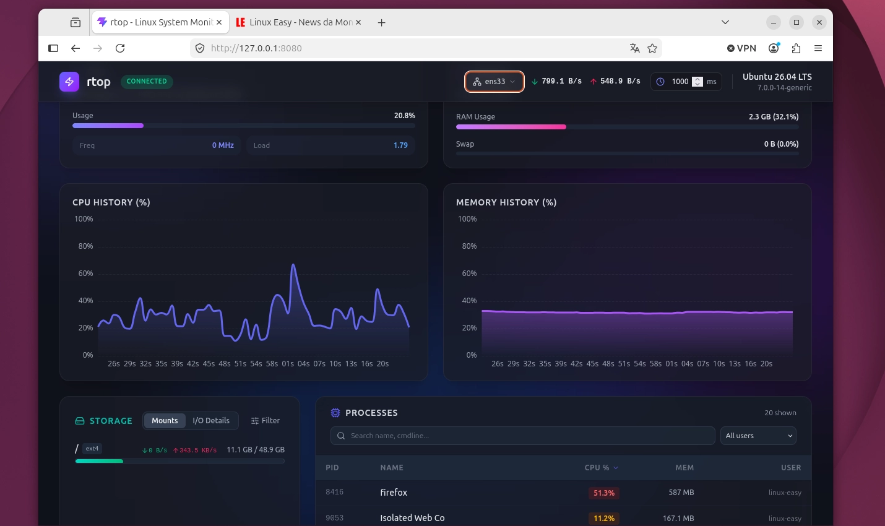Screen dimensions: 885x526
Task: Click the refresh interval clock icon
Action: pyautogui.click(x=660, y=82)
